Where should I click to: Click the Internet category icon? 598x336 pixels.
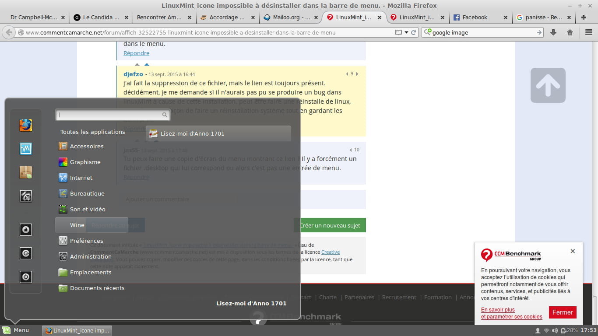[63, 178]
